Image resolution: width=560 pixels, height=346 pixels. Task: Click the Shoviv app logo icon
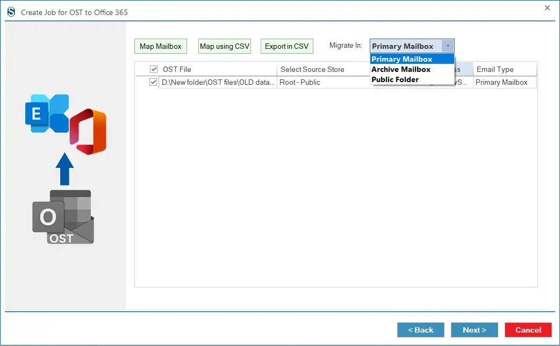coord(11,12)
